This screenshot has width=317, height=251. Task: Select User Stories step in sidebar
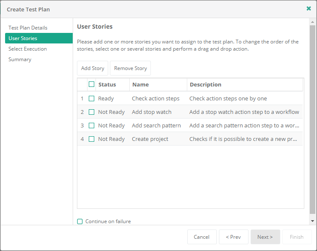[x=39, y=38]
